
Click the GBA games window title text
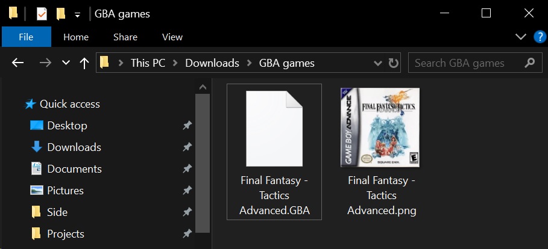pos(122,14)
